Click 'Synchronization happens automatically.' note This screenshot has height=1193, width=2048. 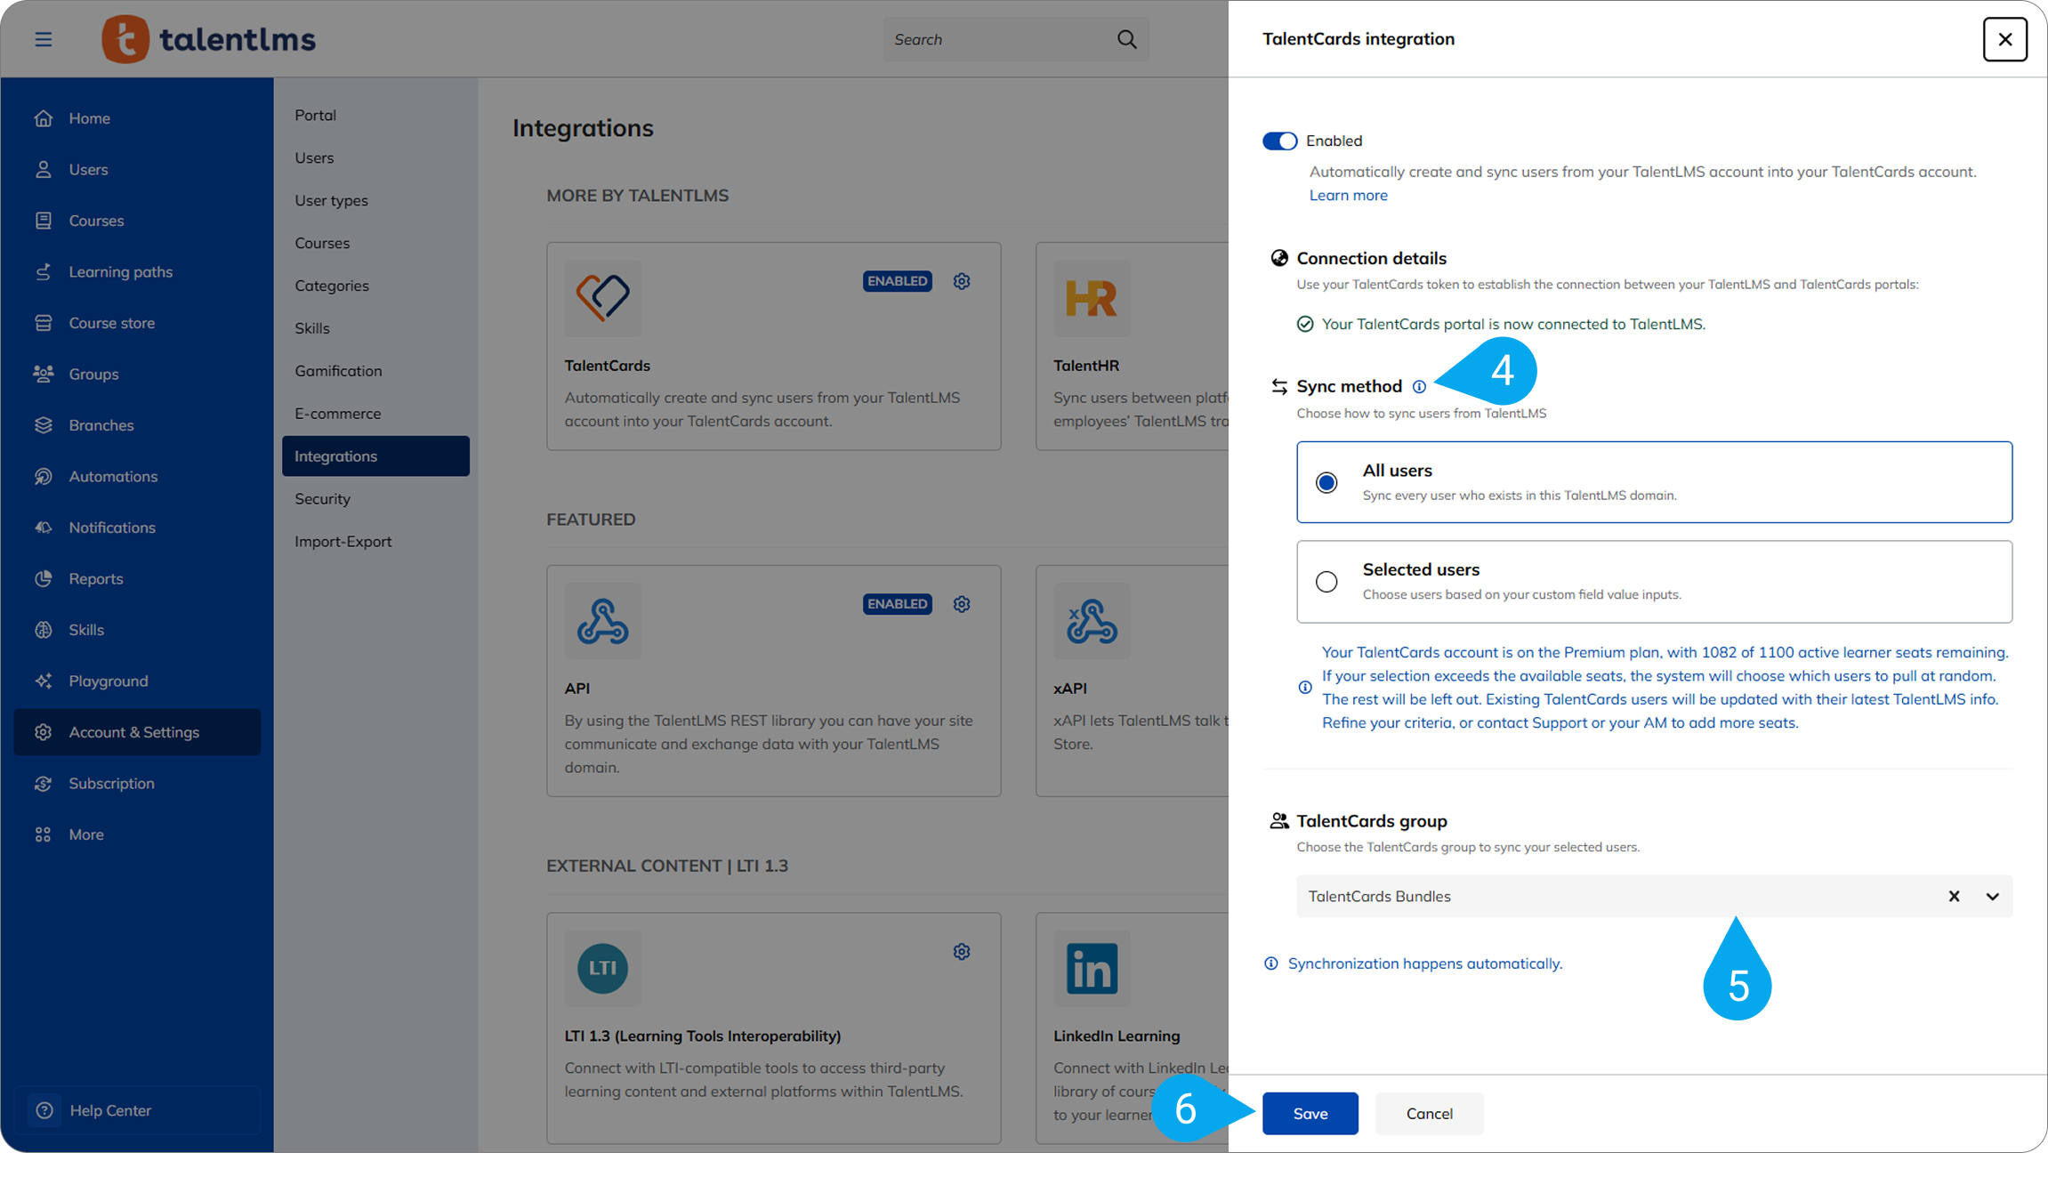[x=1424, y=963]
